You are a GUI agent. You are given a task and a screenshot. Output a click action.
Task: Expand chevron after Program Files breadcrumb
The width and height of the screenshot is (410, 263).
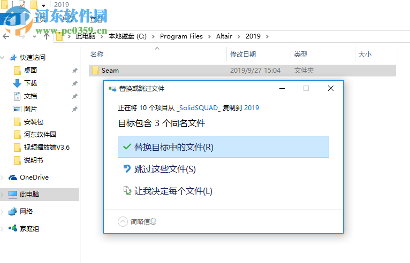tap(209, 36)
